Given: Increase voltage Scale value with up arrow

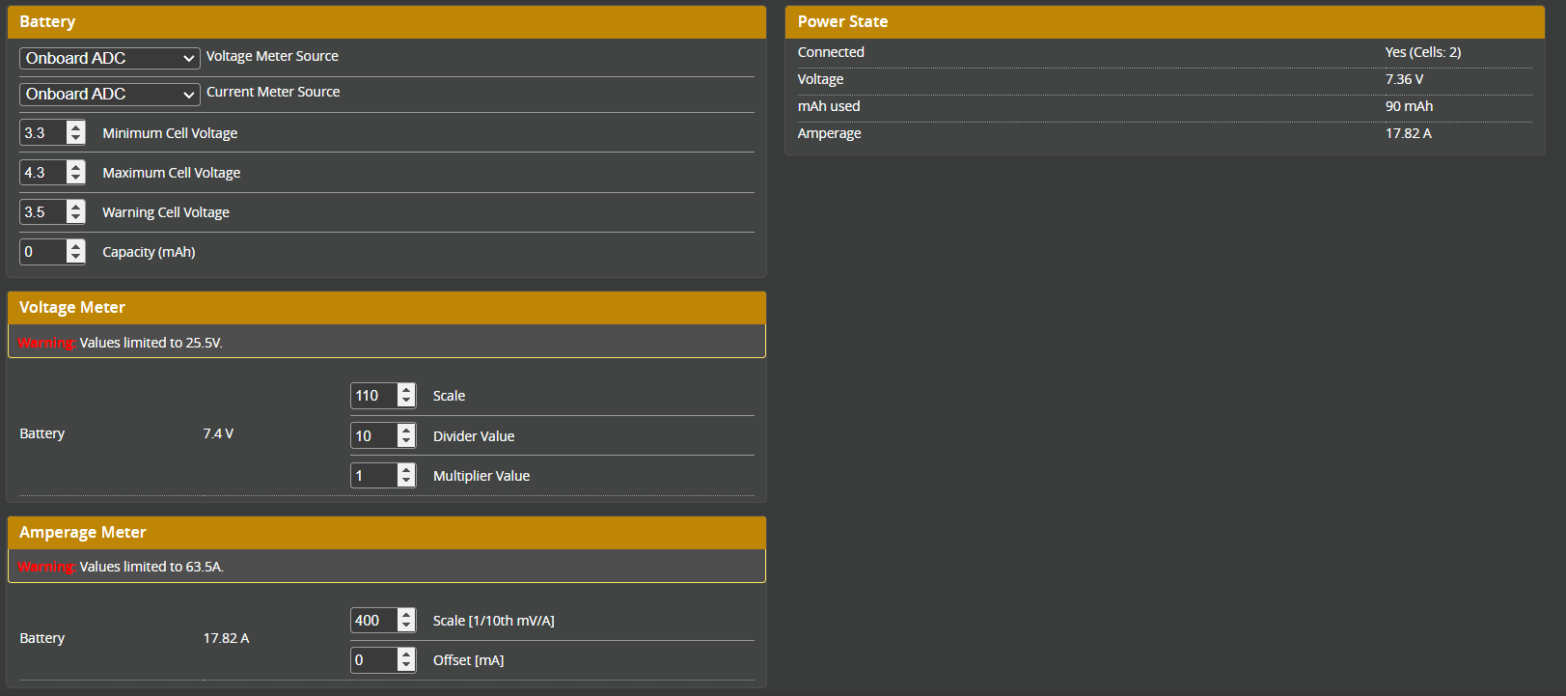Looking at the screenshot, I should coord(406,390).
